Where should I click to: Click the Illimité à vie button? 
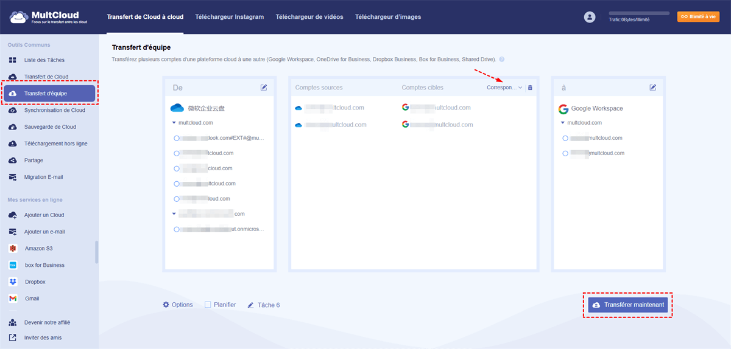(698, 17)
